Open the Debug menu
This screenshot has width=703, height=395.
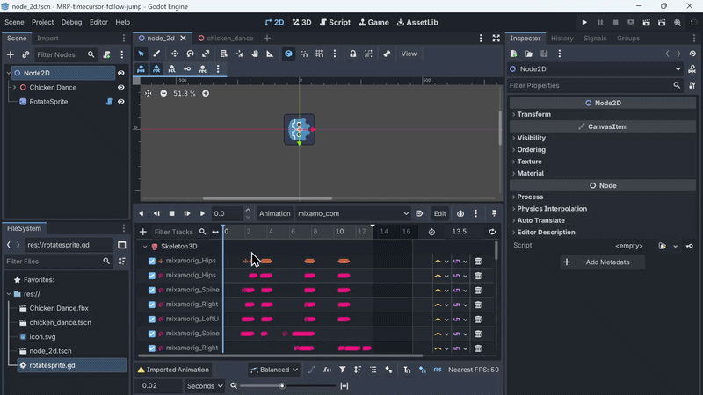coord(71,22)
